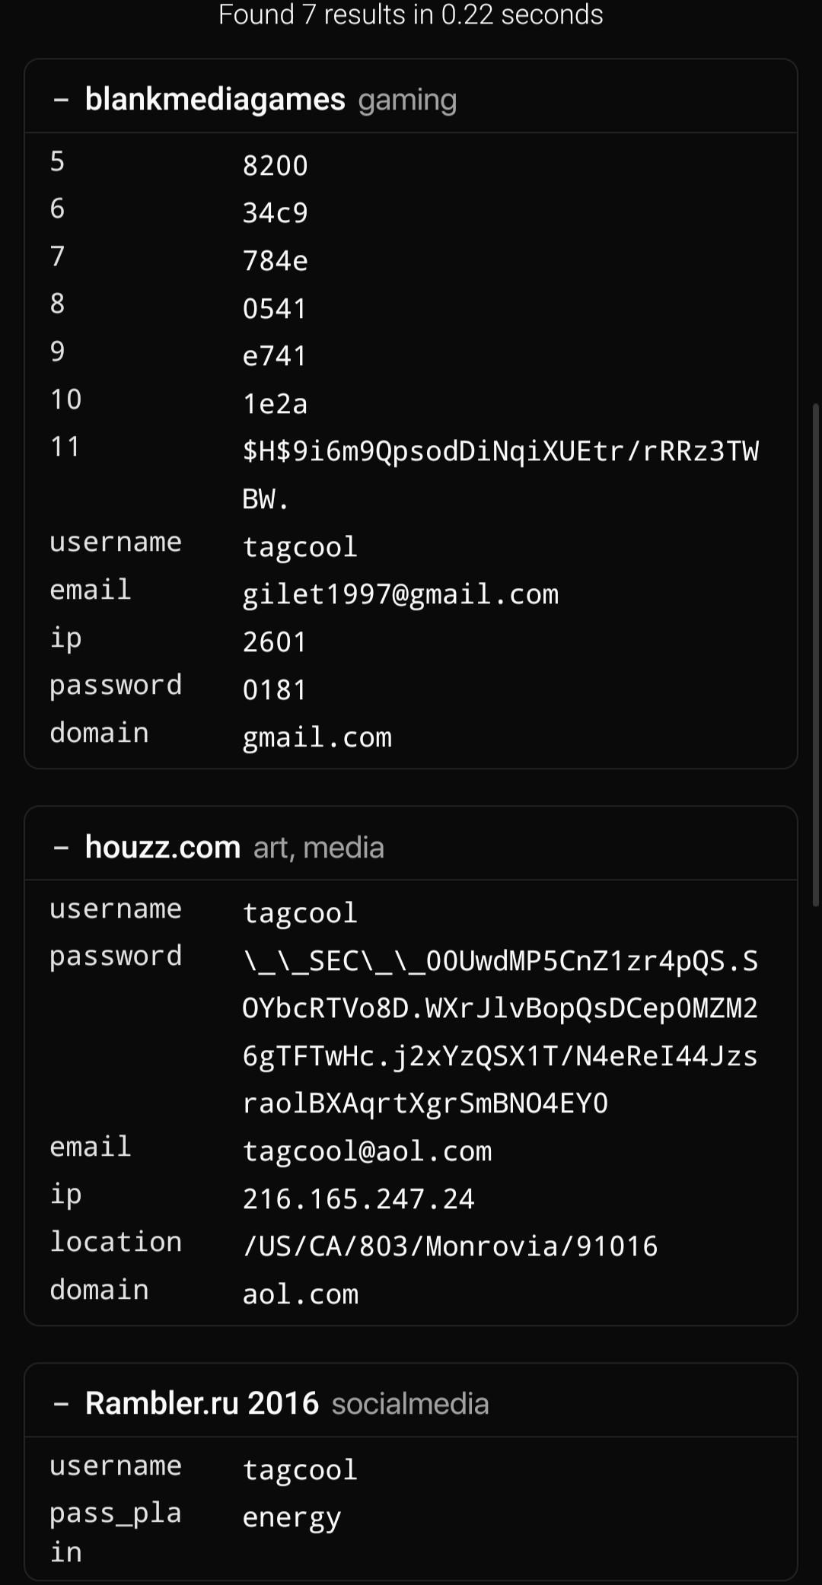Click the houzz.com card title
The image size is (822, 1585).
tap(162, 847)
